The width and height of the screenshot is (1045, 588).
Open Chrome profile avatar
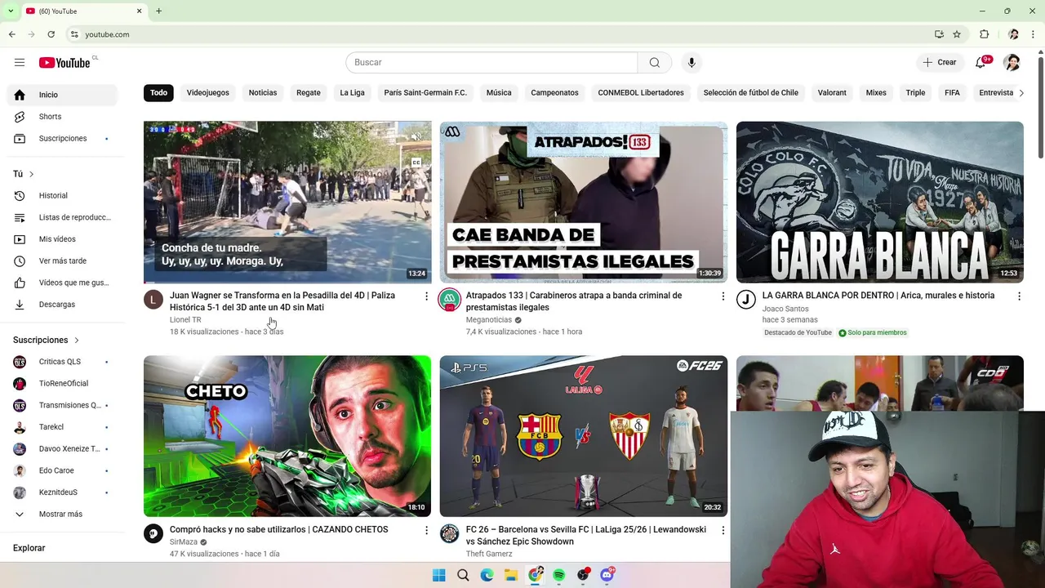pos(1013,34)
